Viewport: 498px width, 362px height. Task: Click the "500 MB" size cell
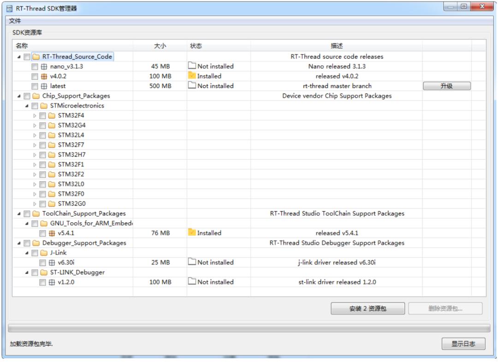(160, 86)
